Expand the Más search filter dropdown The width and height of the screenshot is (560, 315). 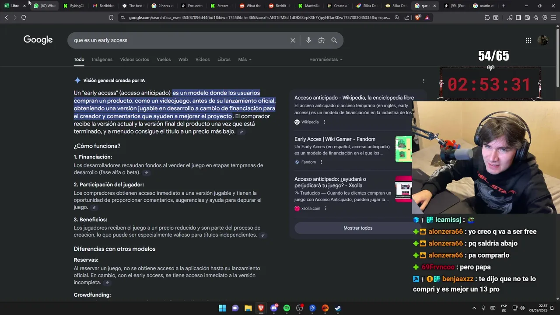(x=245, y=59)
